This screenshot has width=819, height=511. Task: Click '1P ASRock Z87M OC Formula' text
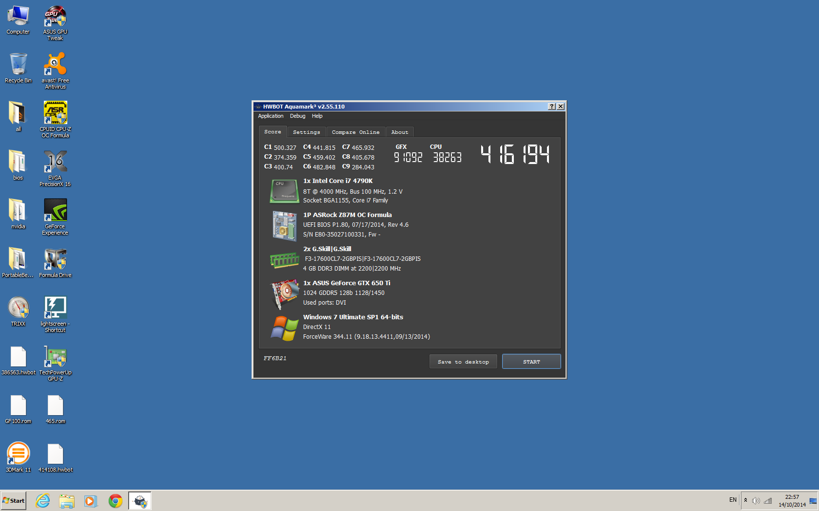(348, 215)
